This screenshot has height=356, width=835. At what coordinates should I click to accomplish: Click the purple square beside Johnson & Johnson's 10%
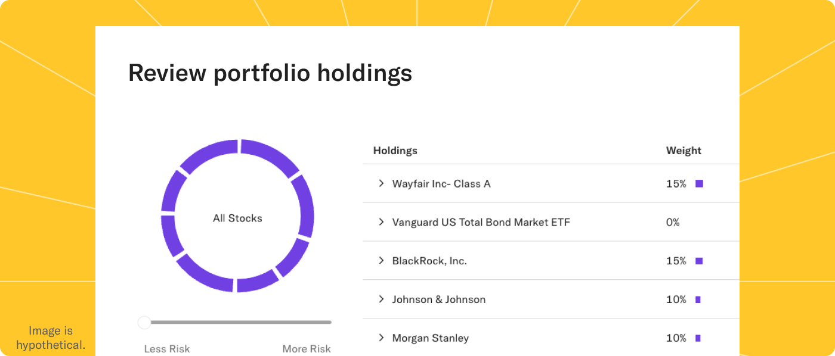[698, 299]
